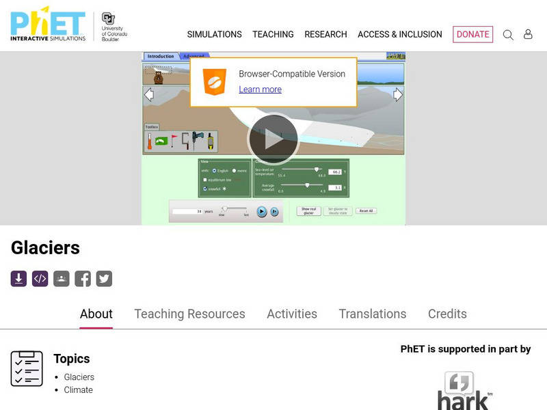Select the GPS receiver tool in the Toolbox
Screen dimensions: 547x410
click(x=211, y=141)
